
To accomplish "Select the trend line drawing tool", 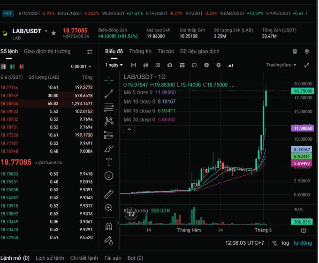I will tap(109, 94).
